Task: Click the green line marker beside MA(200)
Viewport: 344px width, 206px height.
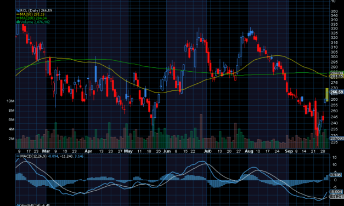Action: (18, 18)
